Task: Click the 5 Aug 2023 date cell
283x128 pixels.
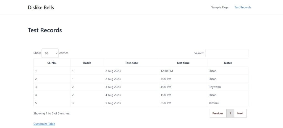Action: point(131,103)
